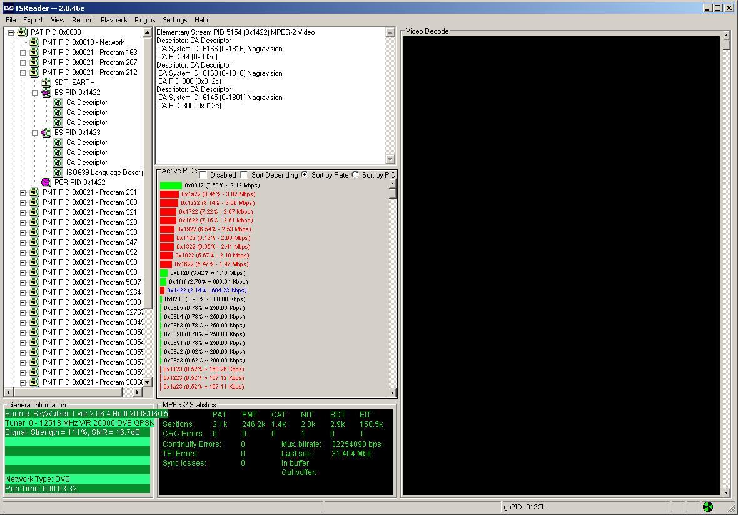
Task: Click the Video Decode panel scroll-down arrow
Action: [x=726, y=492]
